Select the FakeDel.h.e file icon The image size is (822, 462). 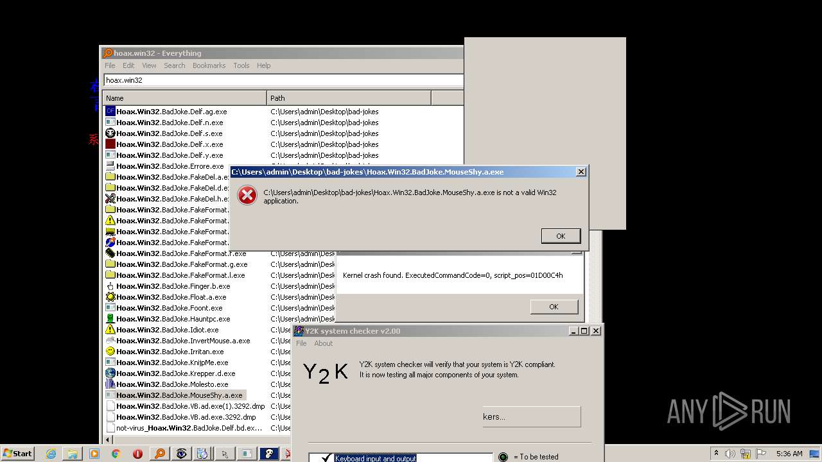click(x=110, y=199)
